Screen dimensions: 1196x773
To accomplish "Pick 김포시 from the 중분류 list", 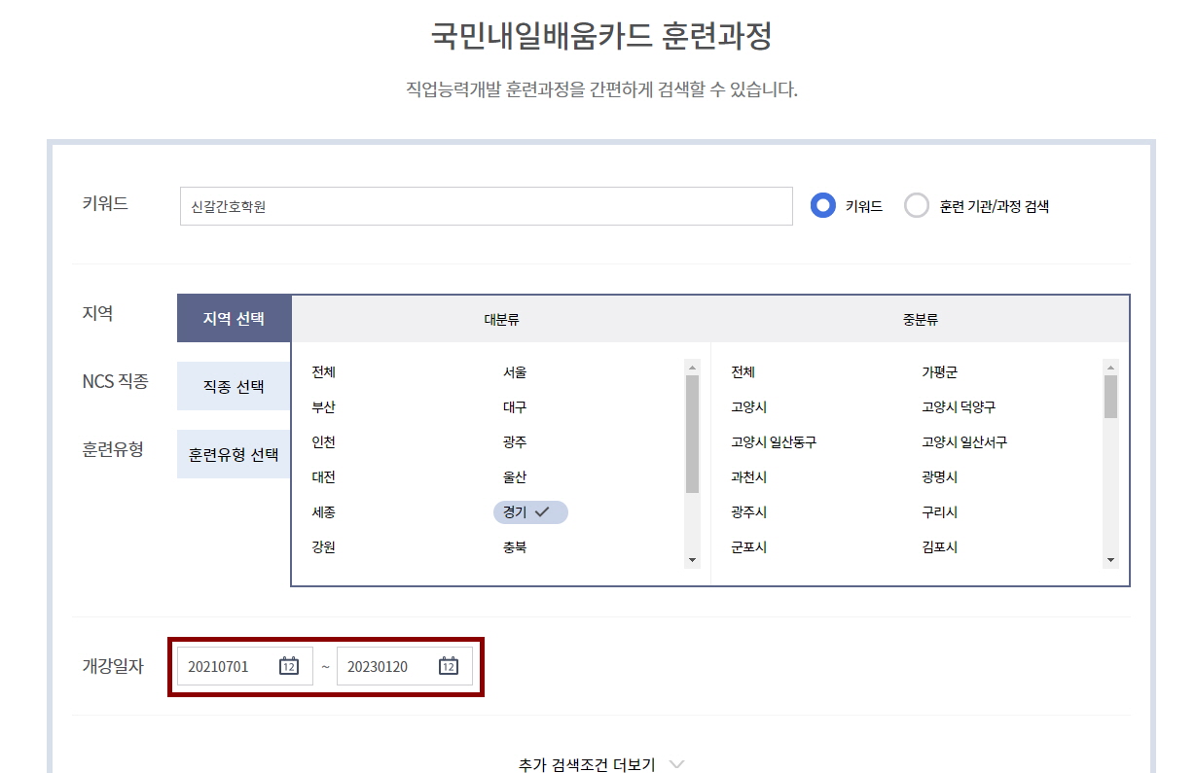I will (x=939, y=547).
